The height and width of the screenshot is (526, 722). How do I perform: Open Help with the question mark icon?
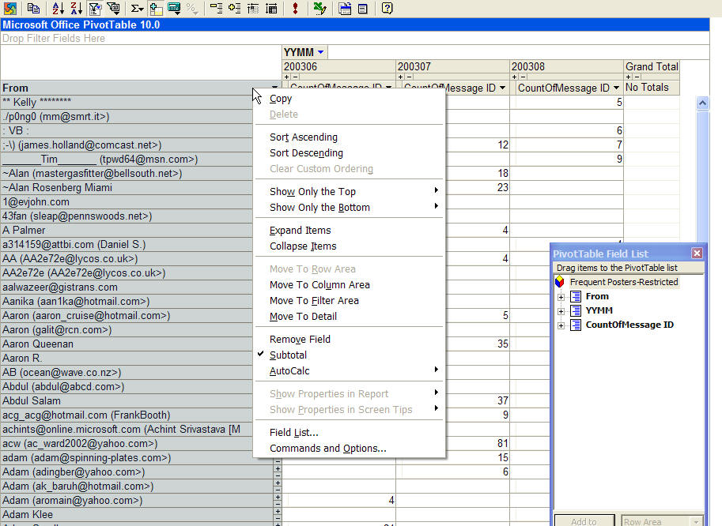click(x=387, y=9)
